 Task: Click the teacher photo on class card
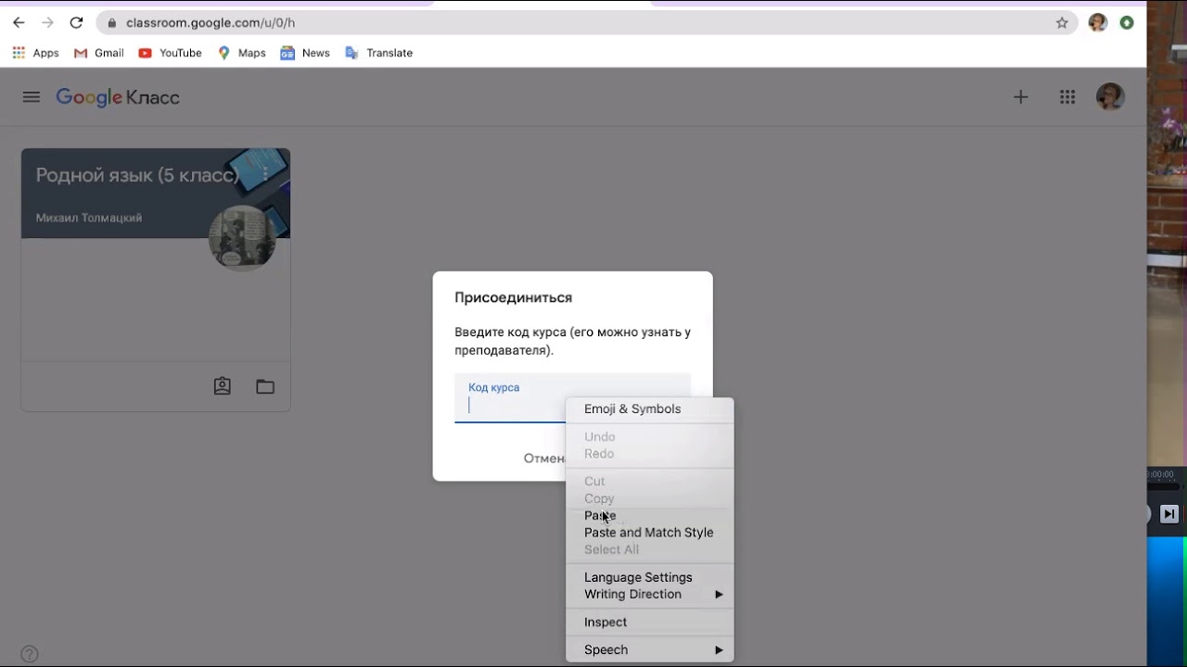point(242,237)
